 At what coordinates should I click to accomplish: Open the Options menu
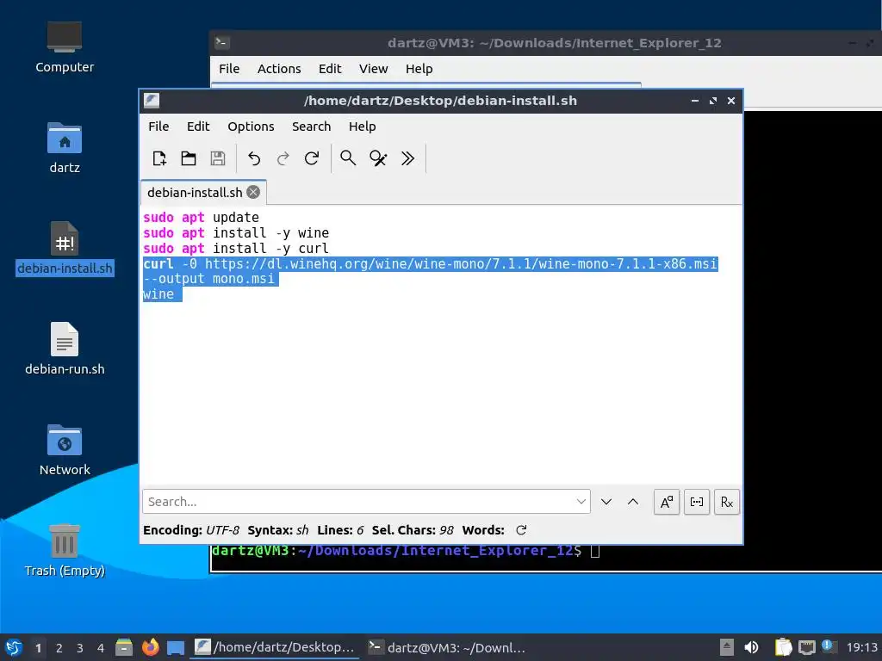coord(251,127)
